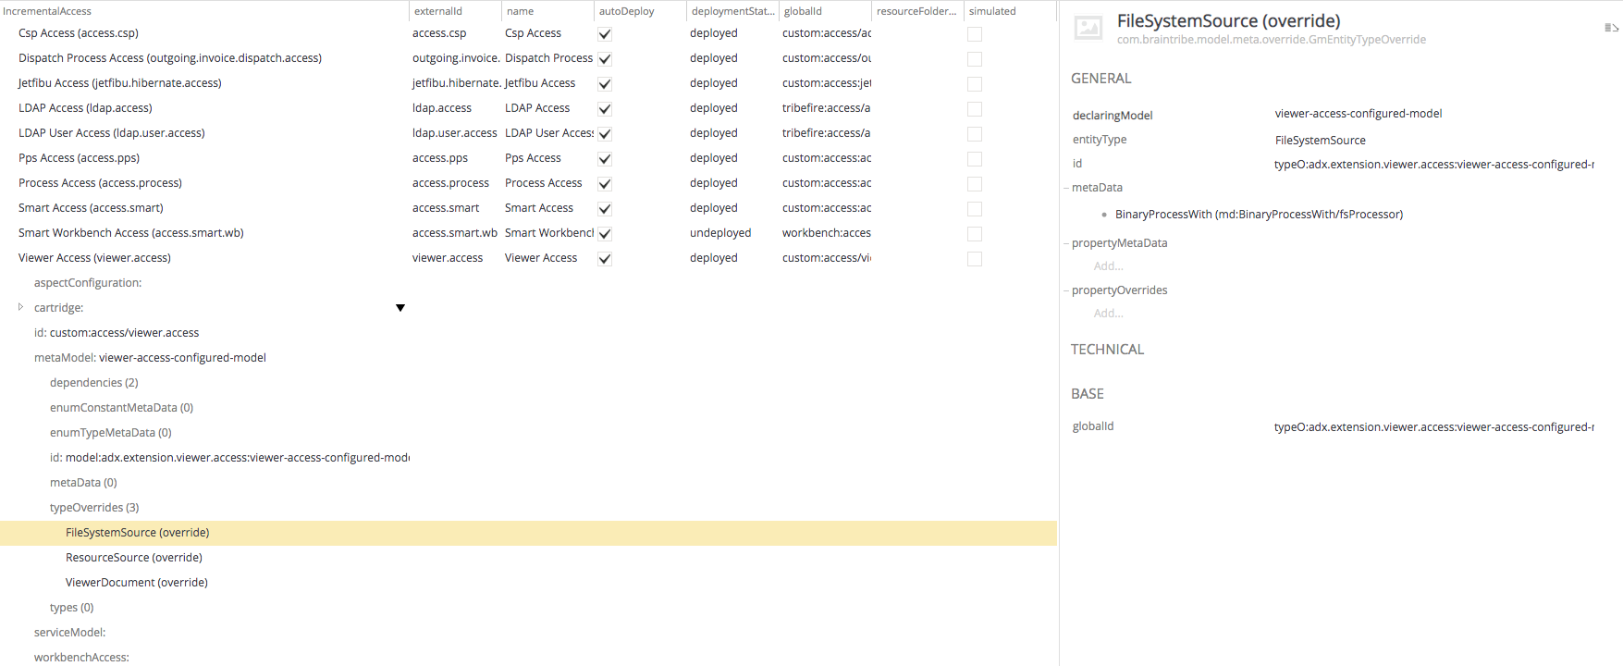Viewport: 1623px width, 666px height.
Task: Click the black dropdown arrow in cartridge row
Action: 400,308
